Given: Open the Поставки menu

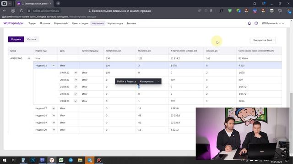Looking at the screenshot, I should point(45,23).
